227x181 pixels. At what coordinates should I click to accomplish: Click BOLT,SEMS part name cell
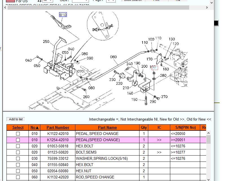tap(107, 152)
